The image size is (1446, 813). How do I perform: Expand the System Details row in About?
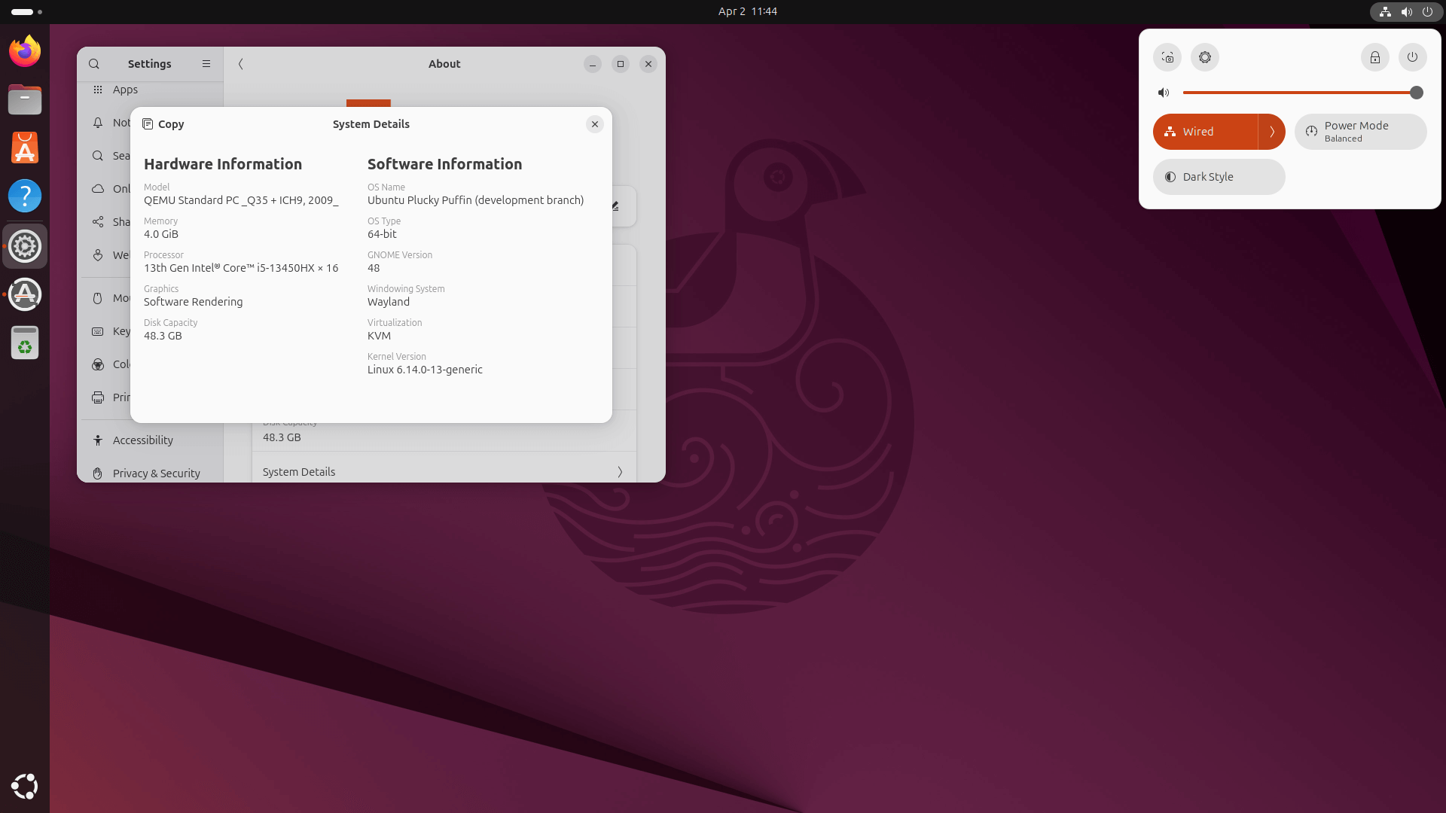coord(444,471)
